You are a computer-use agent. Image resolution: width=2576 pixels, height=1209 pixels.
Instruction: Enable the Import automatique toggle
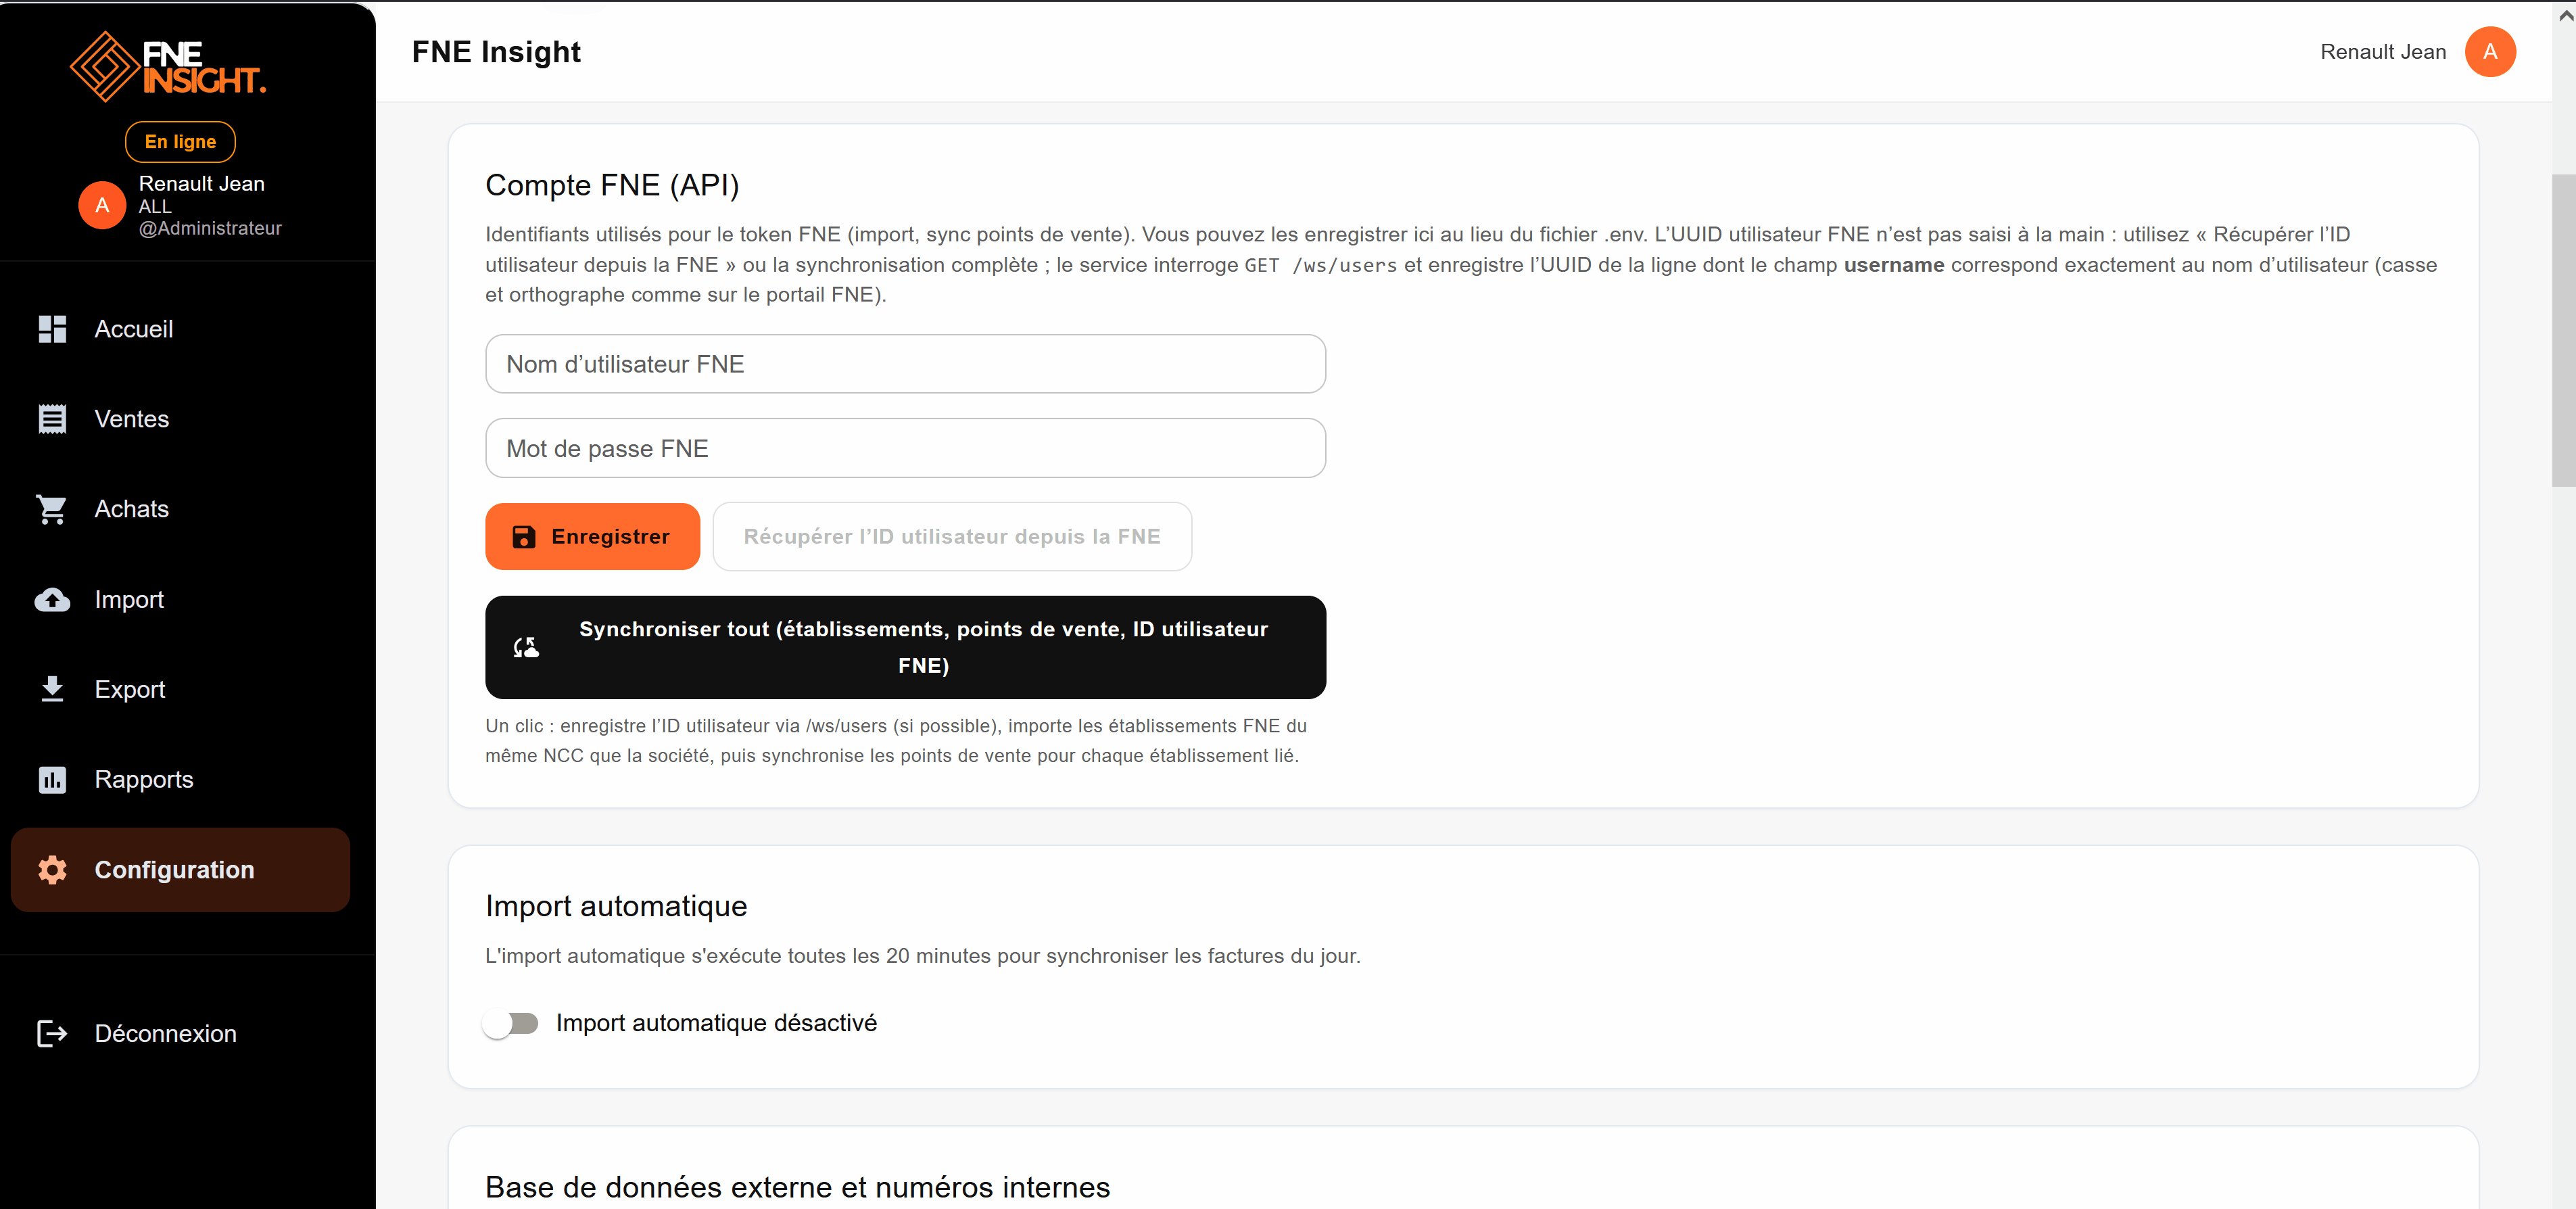tap(512, 1023)
